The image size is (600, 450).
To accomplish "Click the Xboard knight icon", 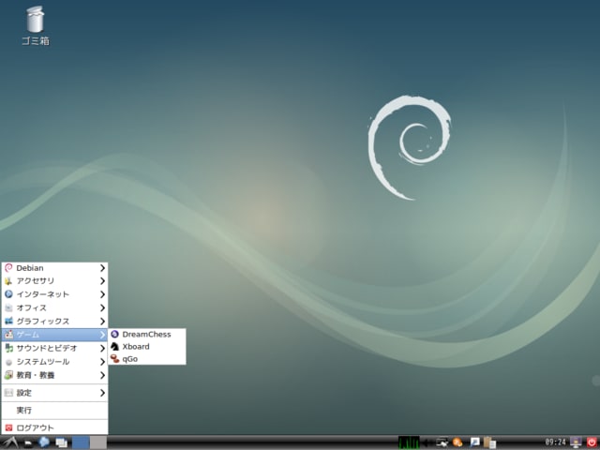I will 114,347.
